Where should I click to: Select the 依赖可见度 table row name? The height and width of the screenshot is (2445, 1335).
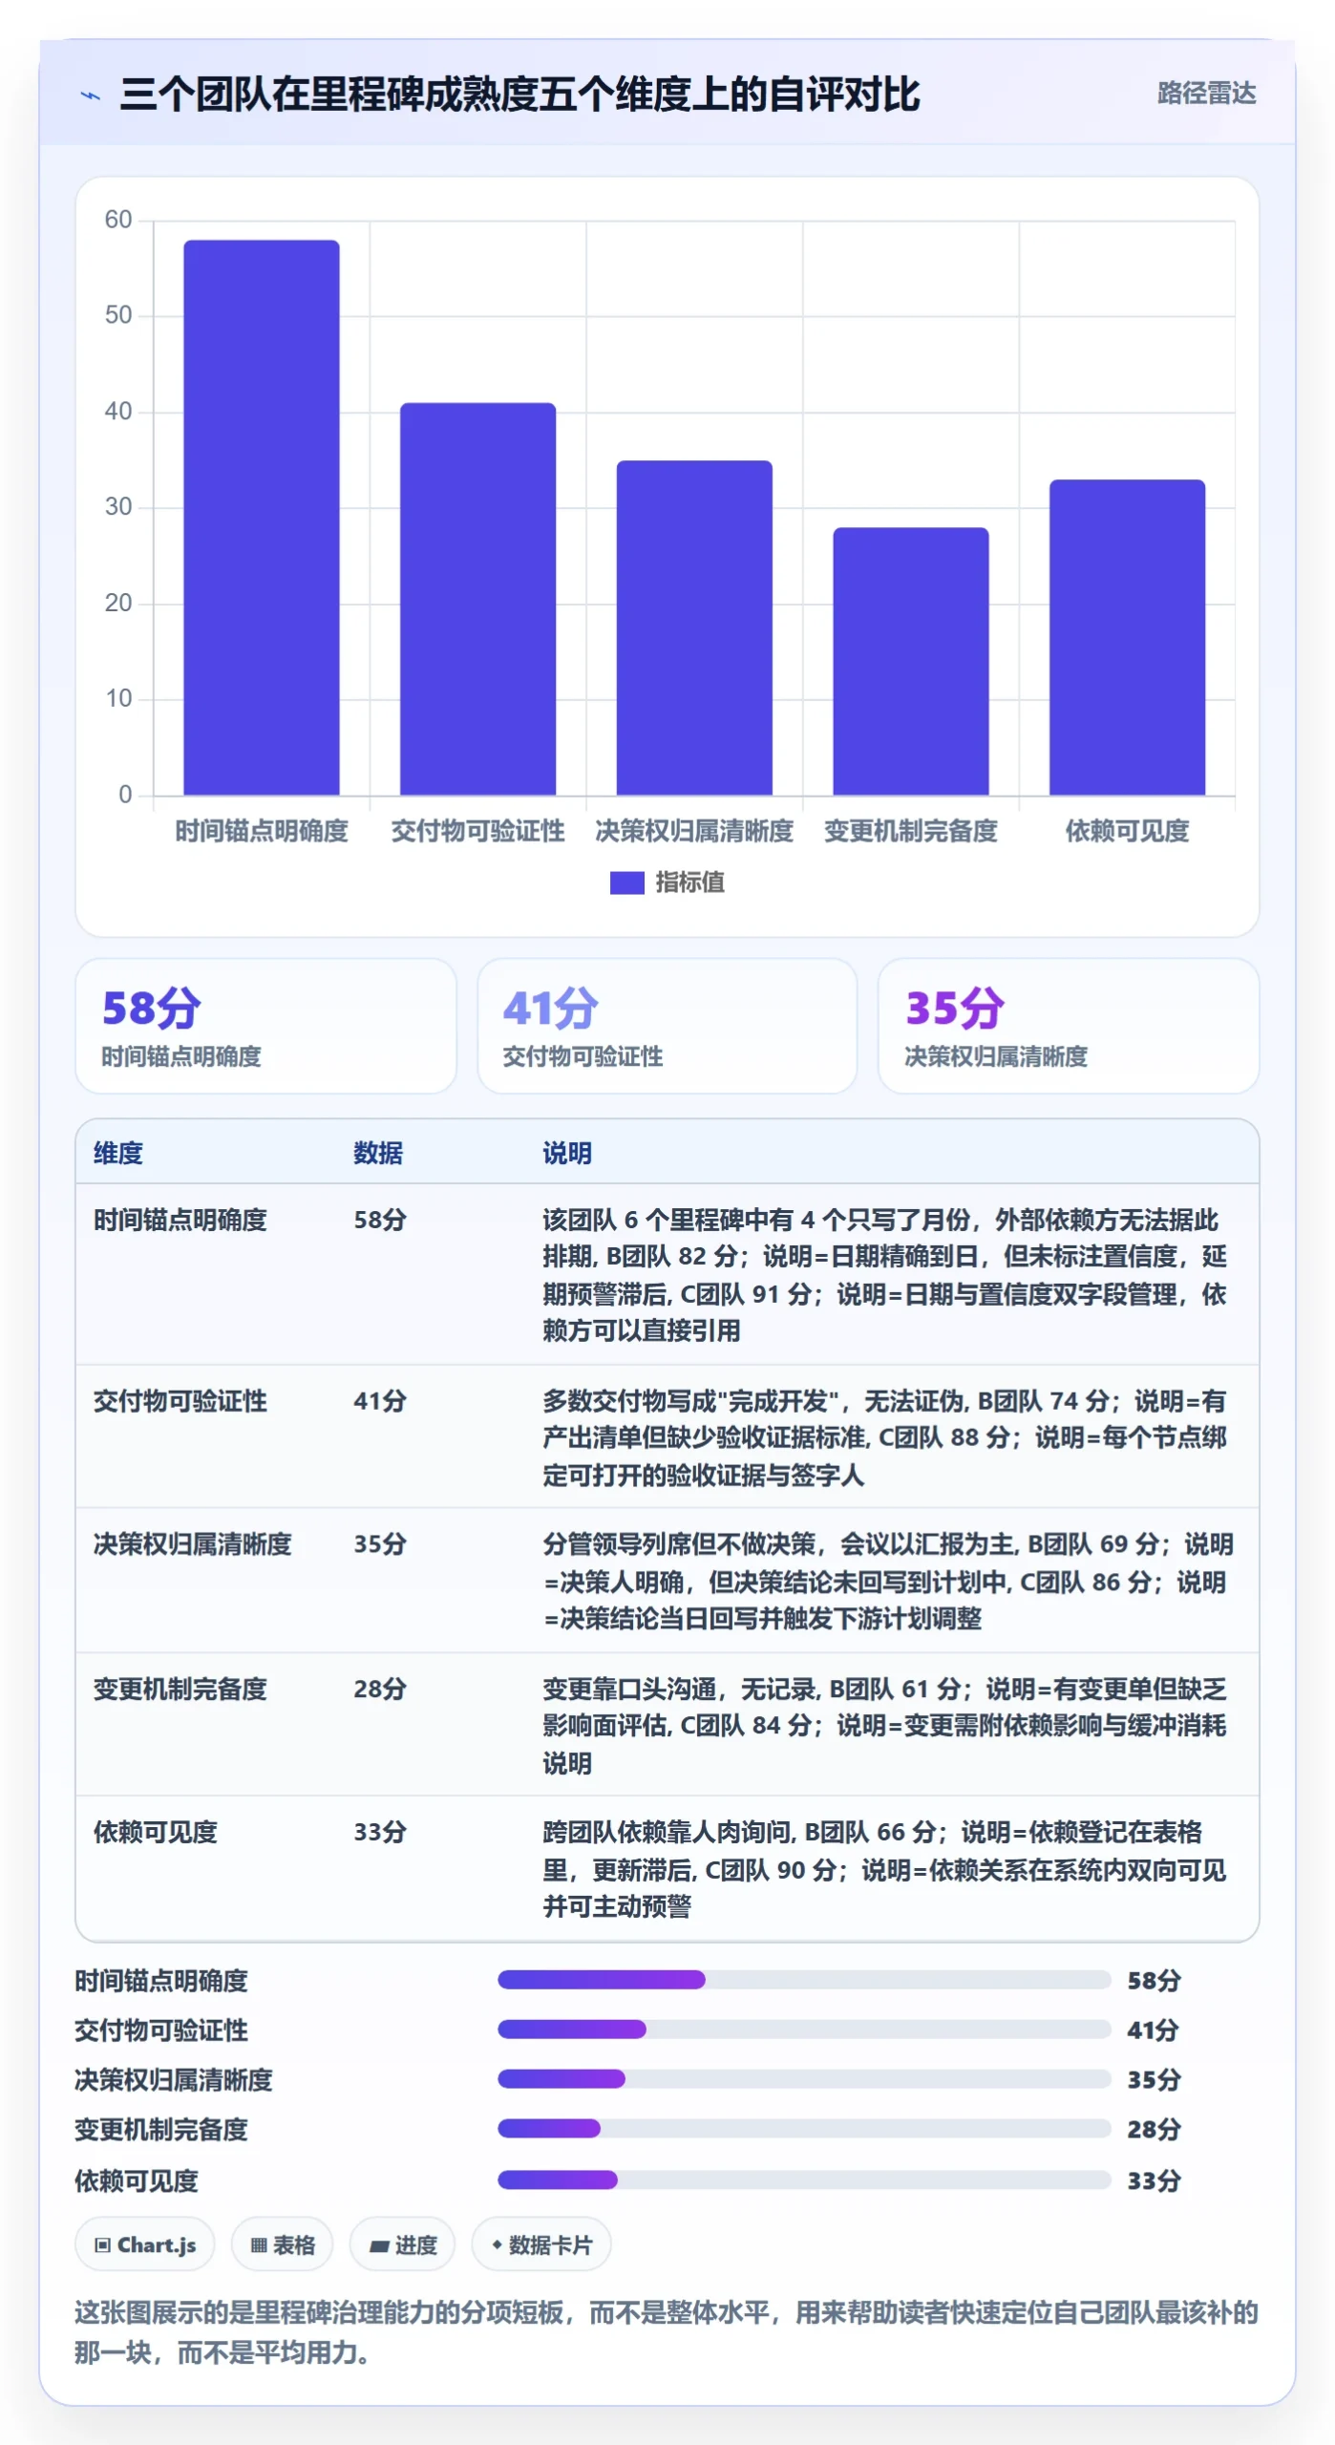155,1832
